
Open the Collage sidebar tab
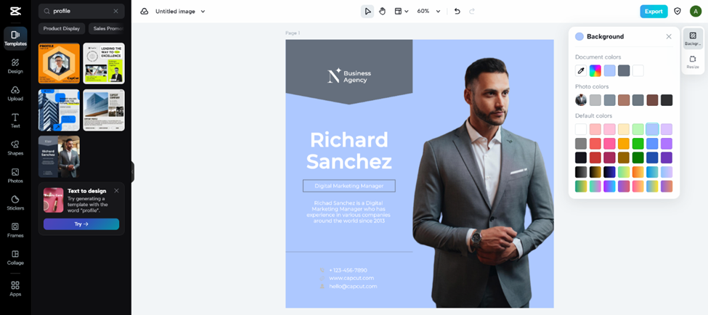click(x=15, y=258)
